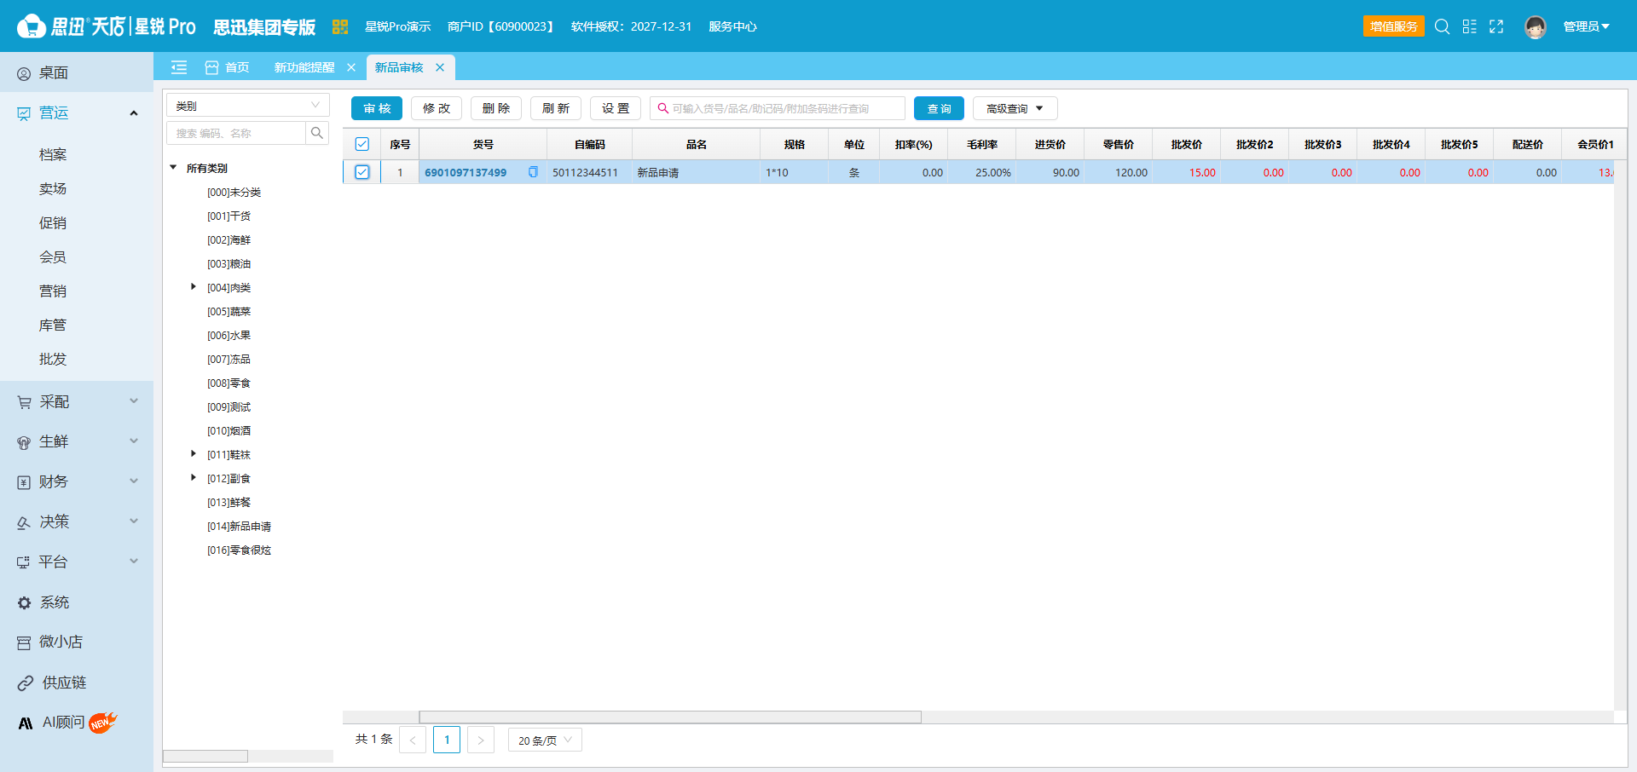Click the table horizontal scrollbar

pos(670,717)
